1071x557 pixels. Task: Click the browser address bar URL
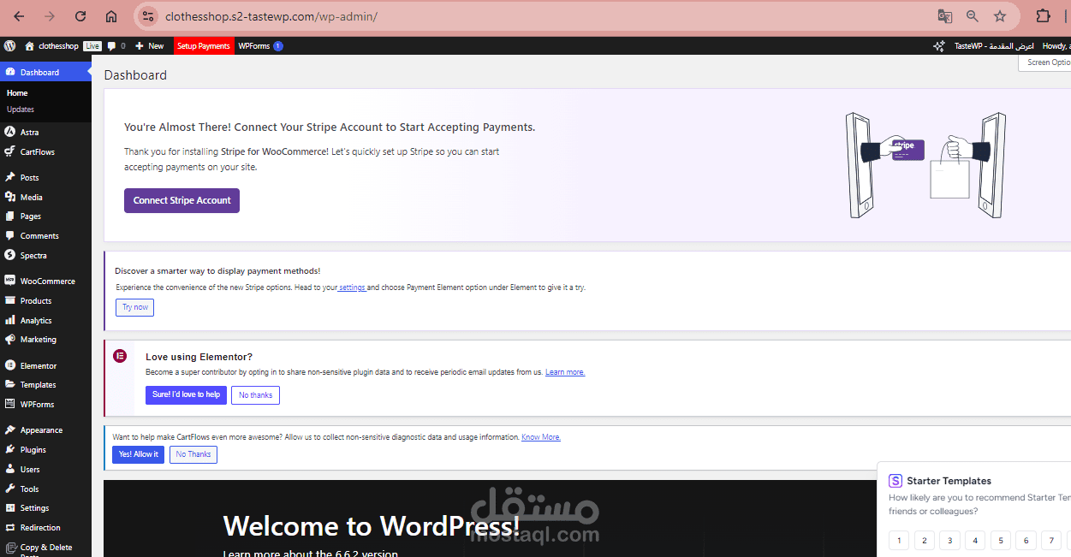point(271,16)
